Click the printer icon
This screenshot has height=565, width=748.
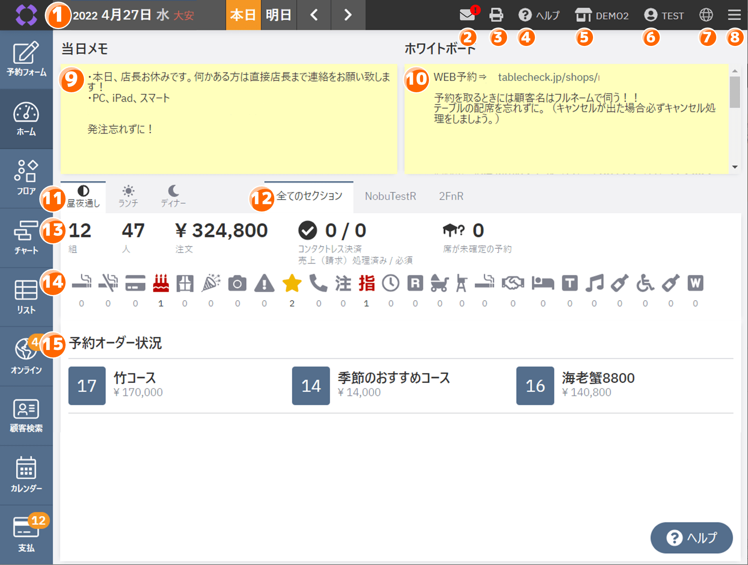496,15
